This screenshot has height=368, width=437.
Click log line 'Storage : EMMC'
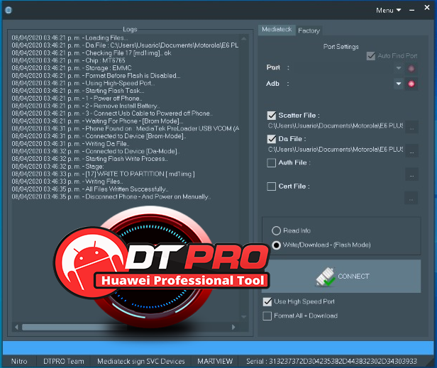pyautogui.click(x=72, y=68)
